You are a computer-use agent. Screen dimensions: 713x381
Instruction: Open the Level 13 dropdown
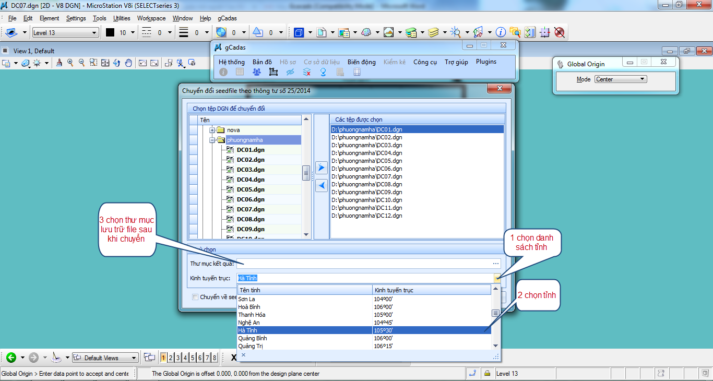click(65, 32)
